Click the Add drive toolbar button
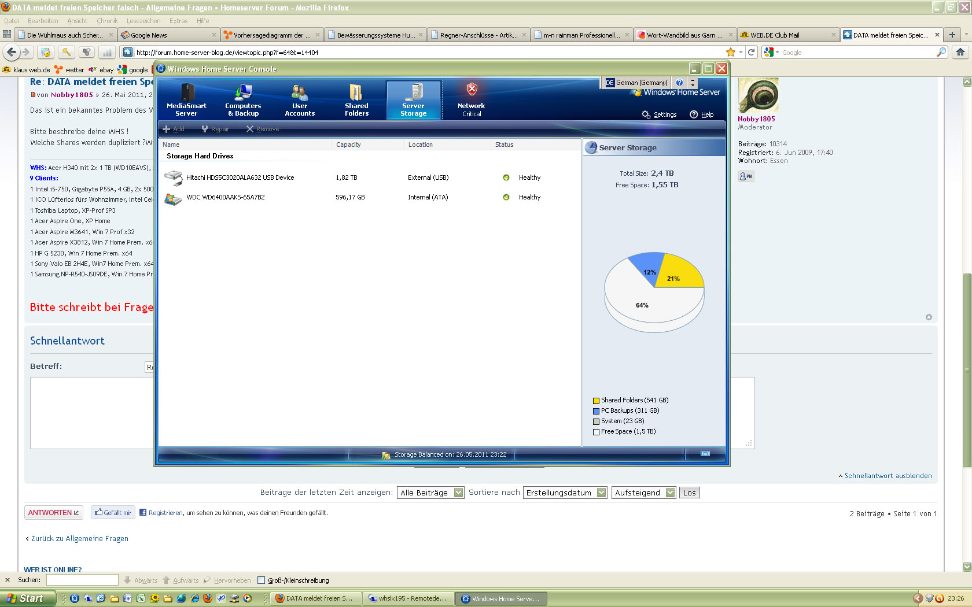Screen dimensions: 972x607 173,129
